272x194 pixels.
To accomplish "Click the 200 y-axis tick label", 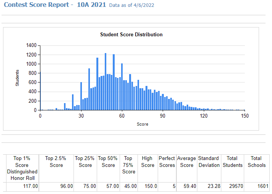I will point(33,101).
